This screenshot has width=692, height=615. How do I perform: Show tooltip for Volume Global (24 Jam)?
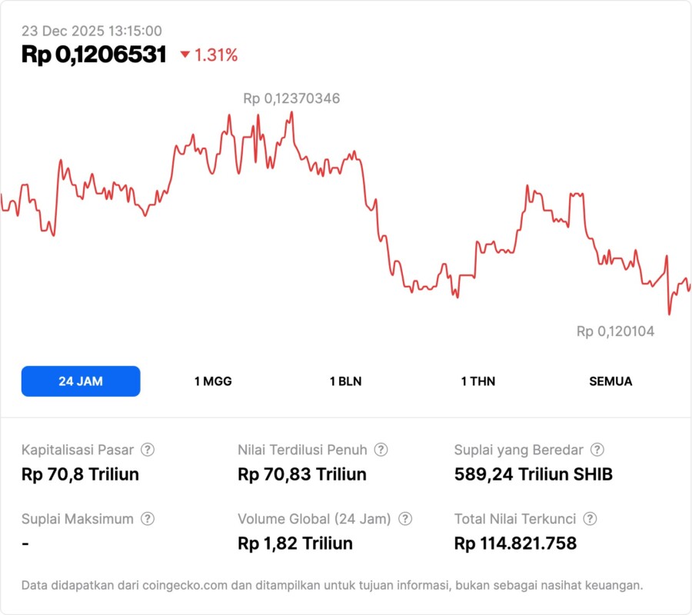pyautogui.click(x=405, y=519)
